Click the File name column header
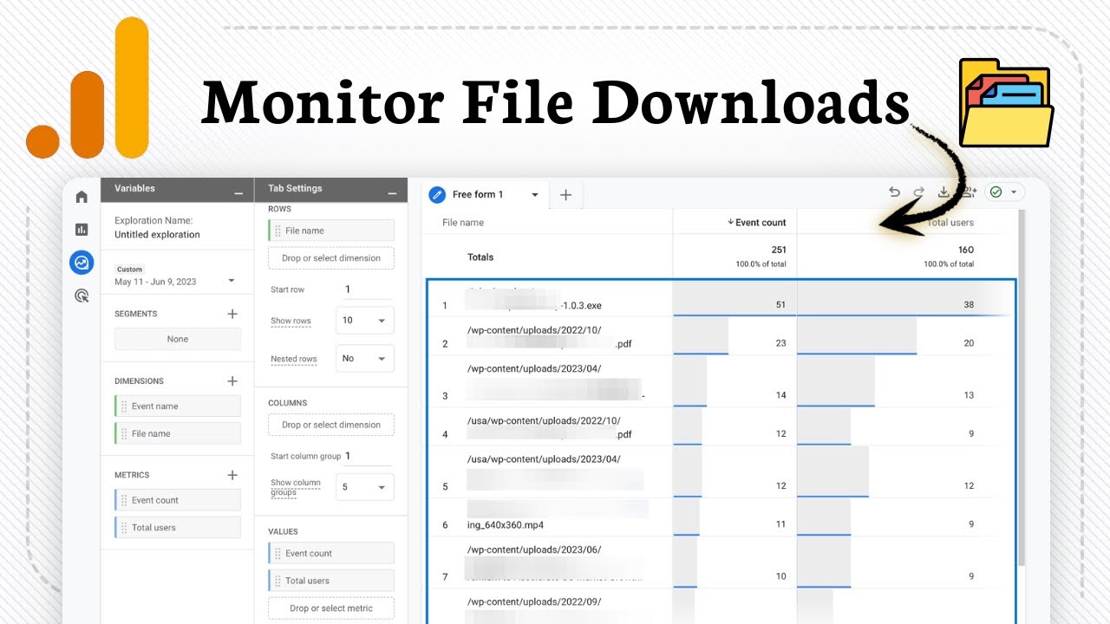The width and height of the screenshot is (1110, 624). (463, 223)
